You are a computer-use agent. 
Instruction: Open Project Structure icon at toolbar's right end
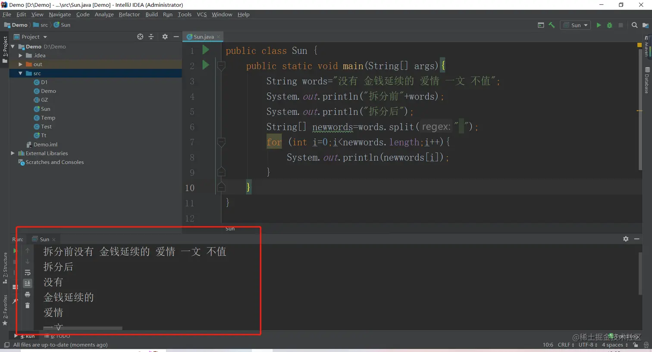click(646, 25)
